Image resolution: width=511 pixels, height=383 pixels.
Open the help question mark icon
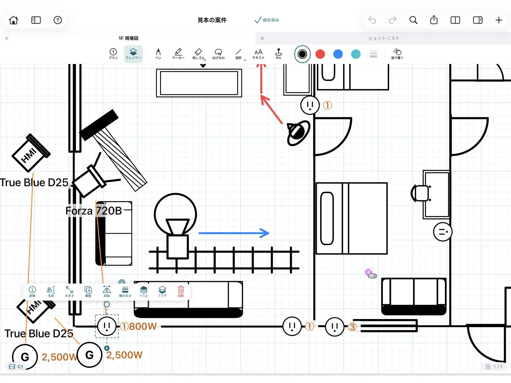tap(57, 20)
